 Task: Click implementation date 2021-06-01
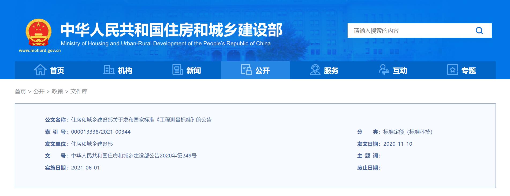(85, 168)
